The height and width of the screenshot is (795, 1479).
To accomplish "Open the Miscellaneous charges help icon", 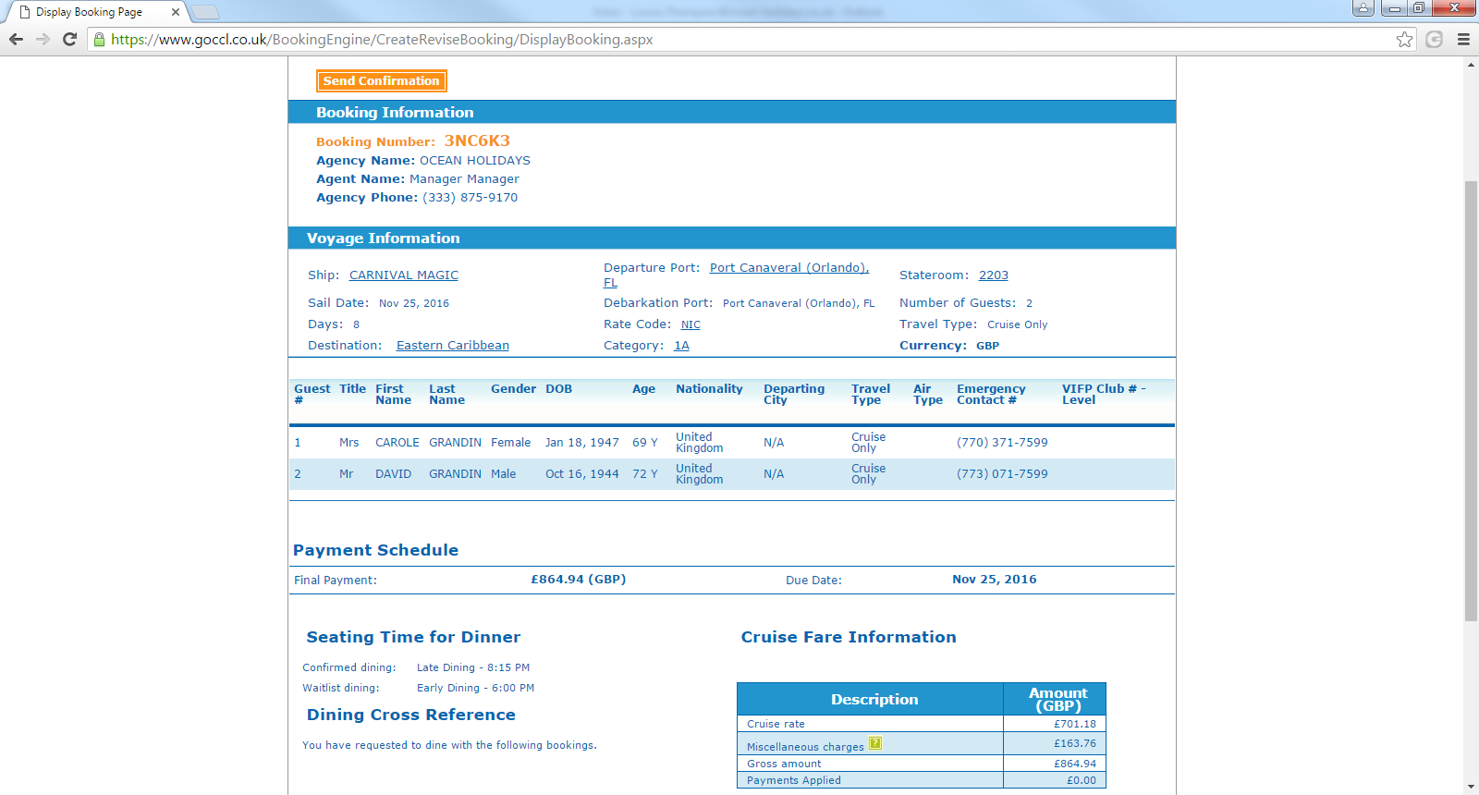I will 875,743.
